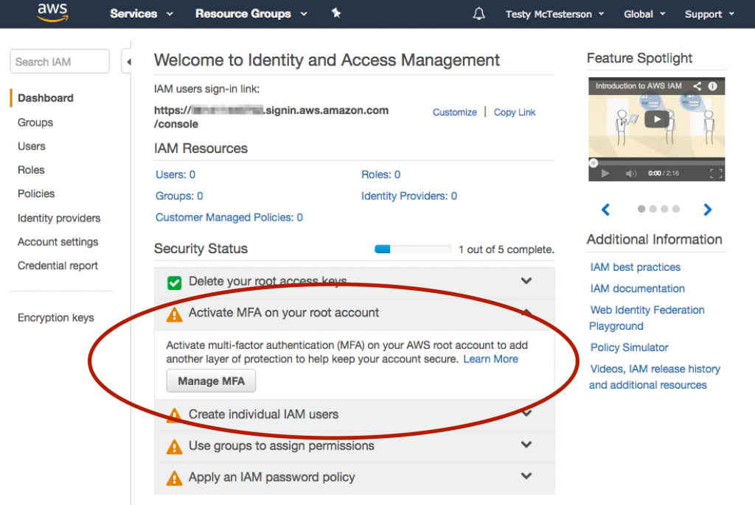Select the third carousel dot
755x505 pixels.
pos(664,209)
